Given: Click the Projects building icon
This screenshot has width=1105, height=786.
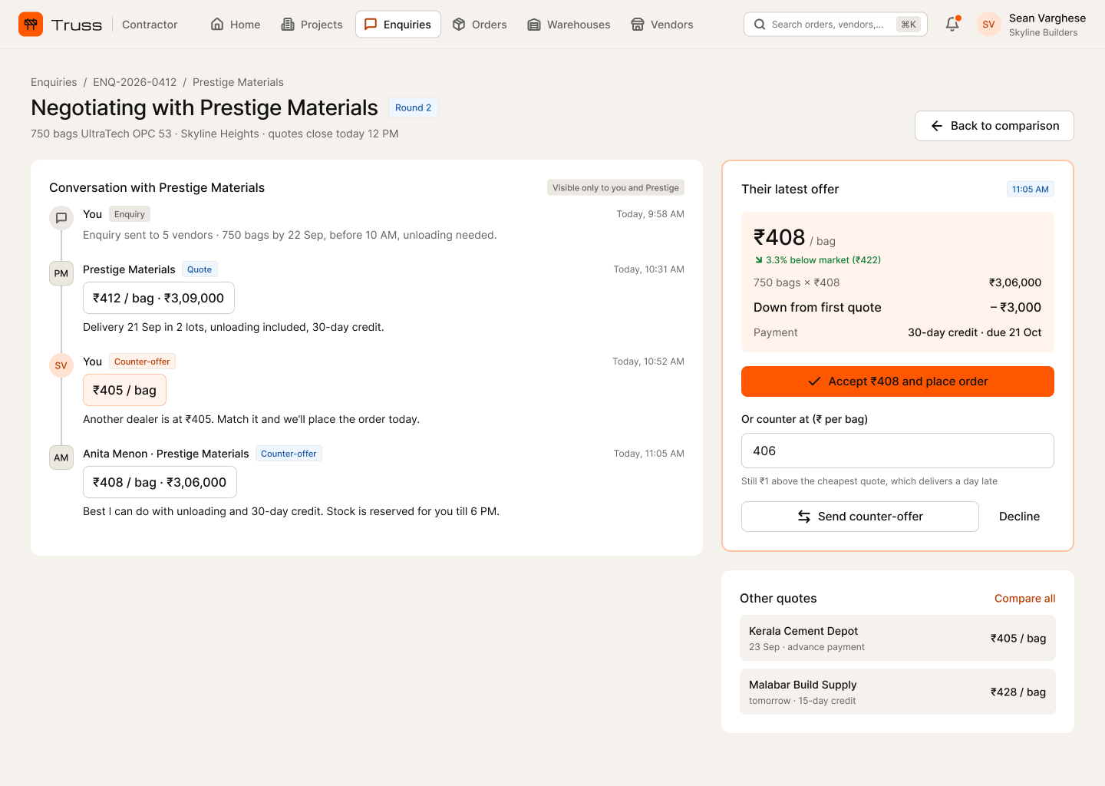Looking at the screenshot, I should click(288, 25).
